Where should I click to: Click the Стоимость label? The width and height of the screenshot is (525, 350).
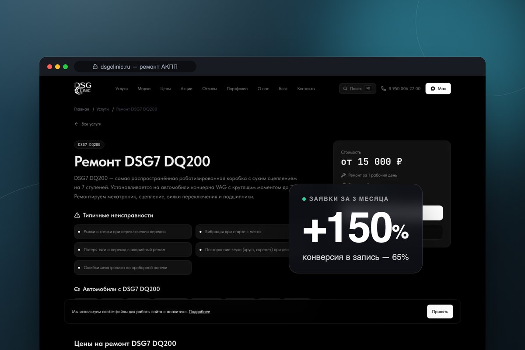pyautogui.click(x=351, y=152)
